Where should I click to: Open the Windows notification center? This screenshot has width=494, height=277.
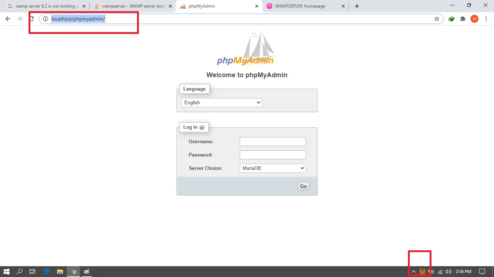click(x=482, y=272)
